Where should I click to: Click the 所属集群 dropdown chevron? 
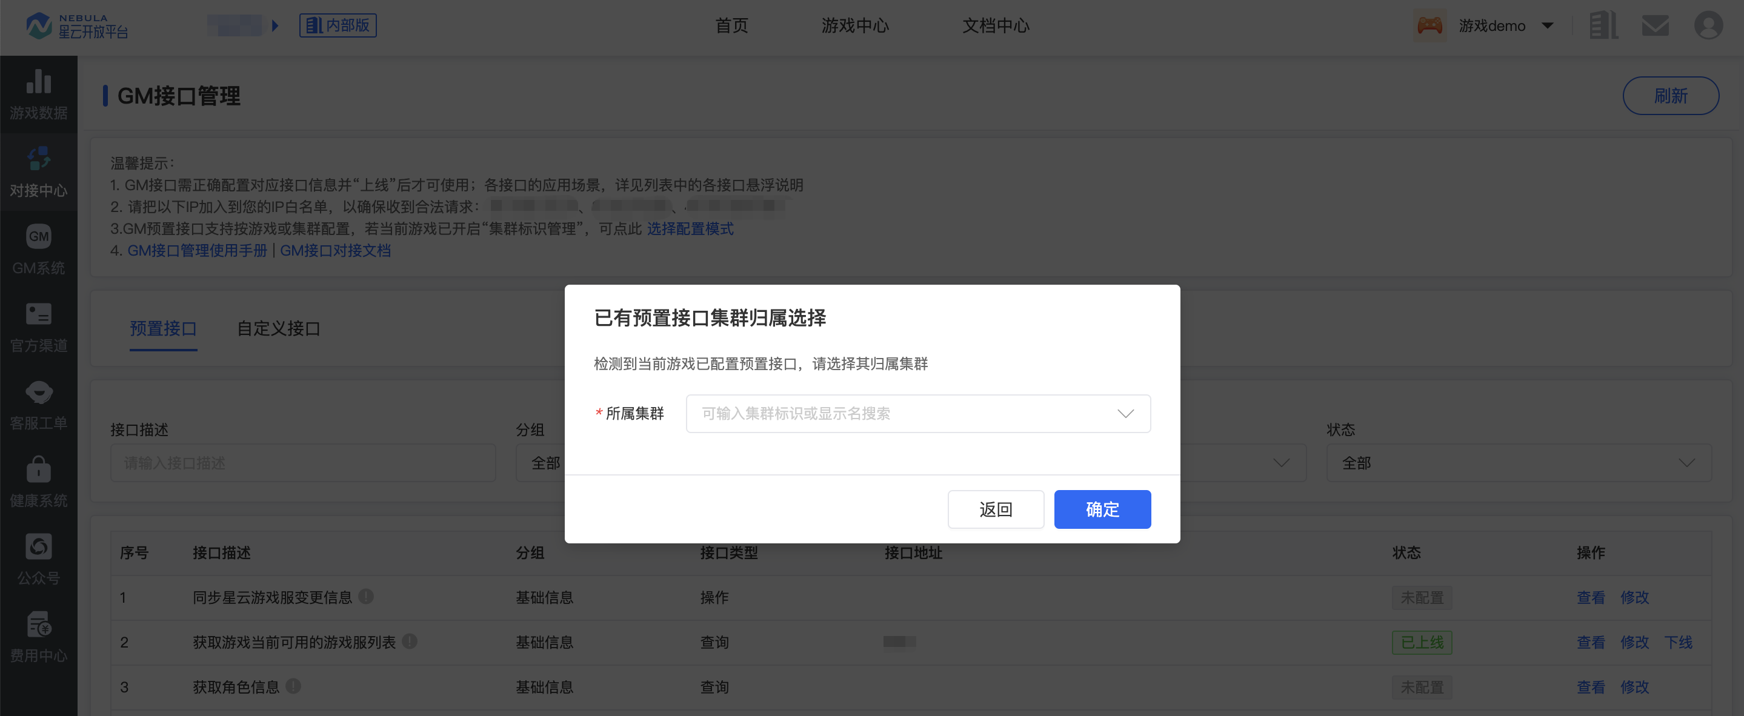[1125, 414]
